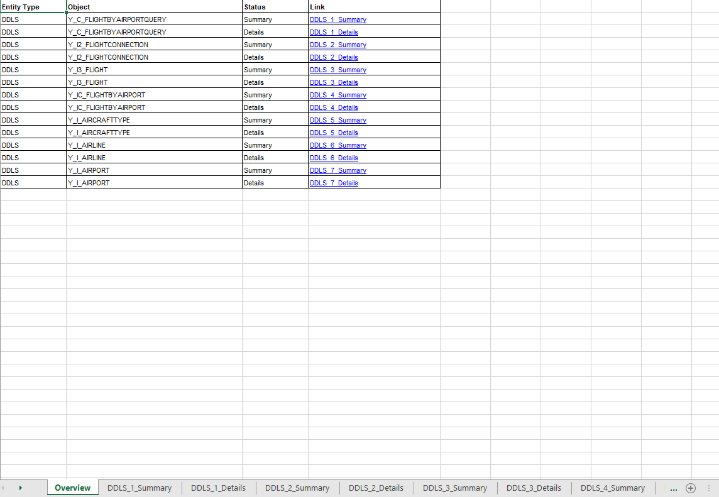Follow the DDLS_7_Details hyperlink

334,183
